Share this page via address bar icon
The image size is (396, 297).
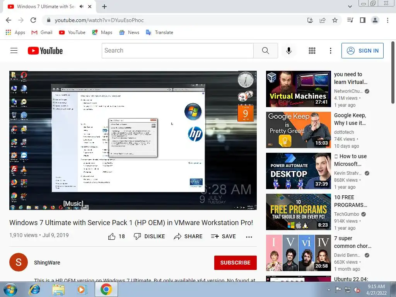(323, 20)
